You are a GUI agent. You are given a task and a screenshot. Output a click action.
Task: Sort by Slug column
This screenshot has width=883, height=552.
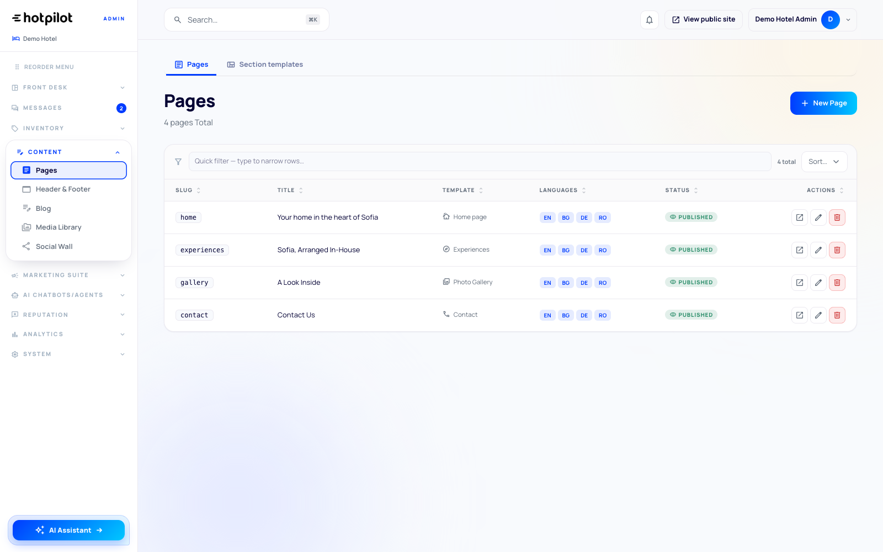coord(188,190)
